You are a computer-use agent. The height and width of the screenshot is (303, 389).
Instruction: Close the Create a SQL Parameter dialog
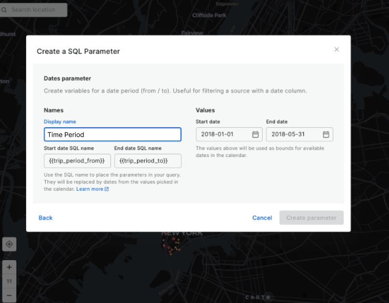pos(336,50)
